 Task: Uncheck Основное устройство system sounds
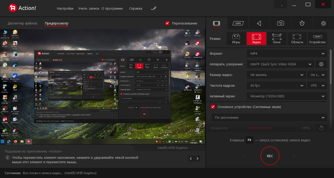(x=213, y=107)
